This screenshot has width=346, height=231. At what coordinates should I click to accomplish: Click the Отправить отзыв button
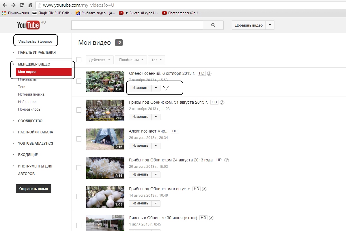(33, 189)
